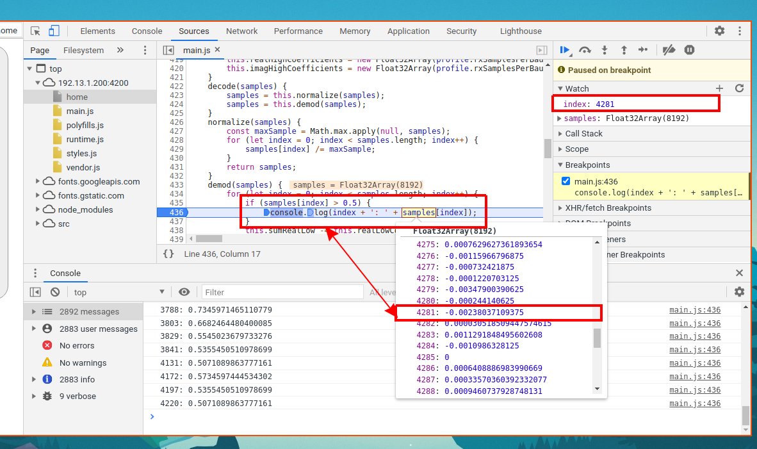The height and width of the screenshot is (449, 757).
Task: Expand node_modules tree node
Action: pyautogui.click(x=38, y=209)
